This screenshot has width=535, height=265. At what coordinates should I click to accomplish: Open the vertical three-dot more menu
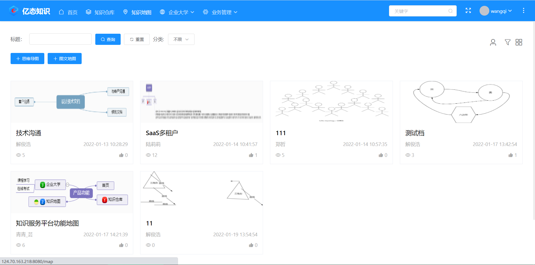point(523,11)
